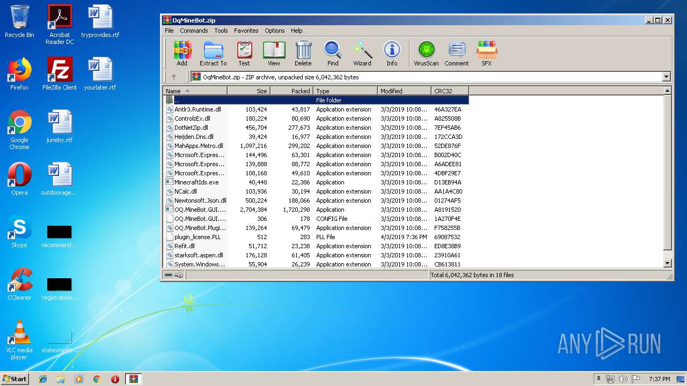Expand the archive path dropdown
This screenshot has width=687, height=386.
click(x=666, y=77)
